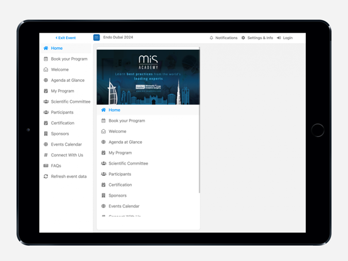Open Notifications text in top bar
This screenshot has width=348, height=261.
point(226,38)
